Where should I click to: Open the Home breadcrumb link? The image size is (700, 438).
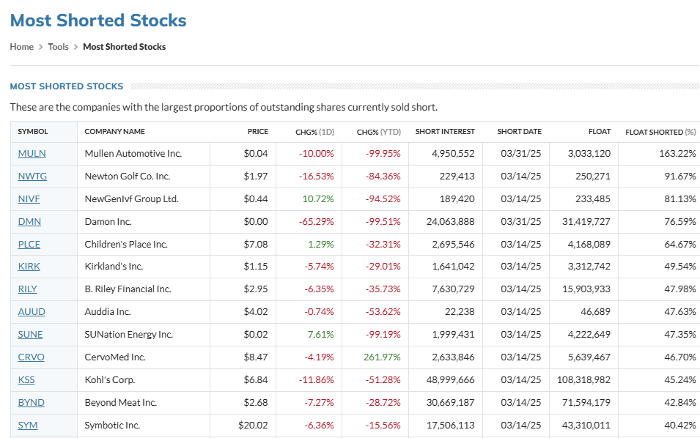pos(21,47)
